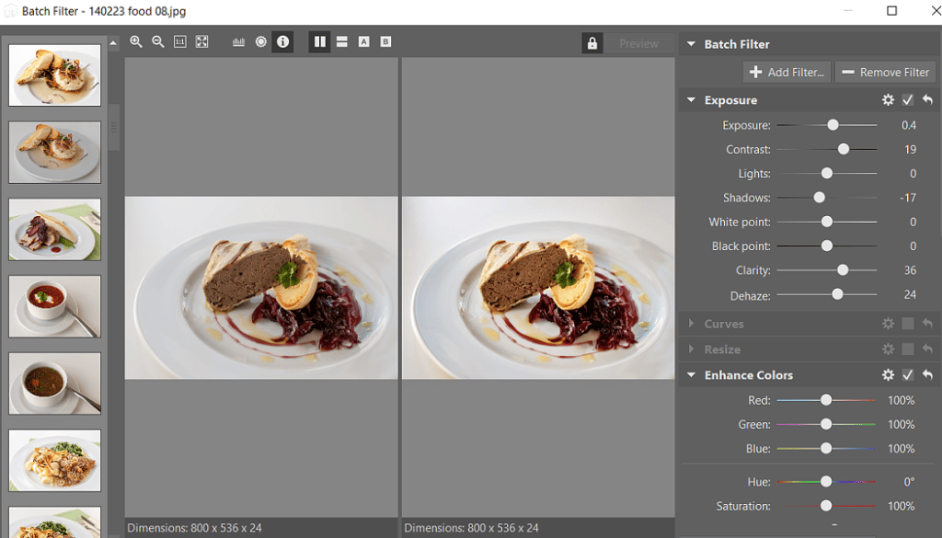This screenshot has width=942, height=538.
Task: Click the Clarity value 36
Action: 910,270
